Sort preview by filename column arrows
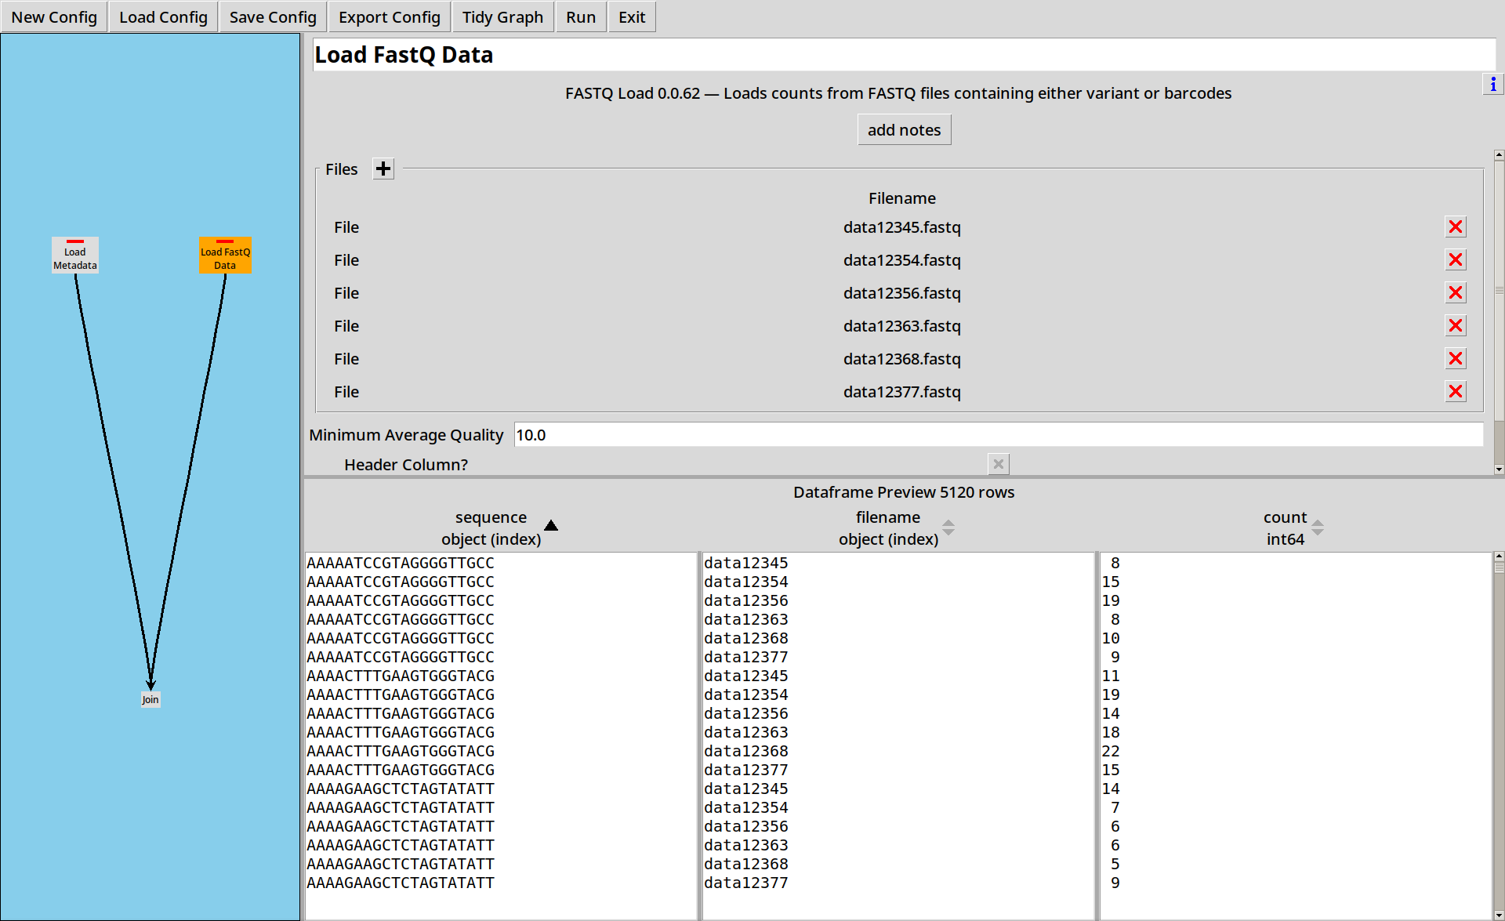Image resolution: width=1505 pixels, height=921 pixels. (x=948, y=528)
